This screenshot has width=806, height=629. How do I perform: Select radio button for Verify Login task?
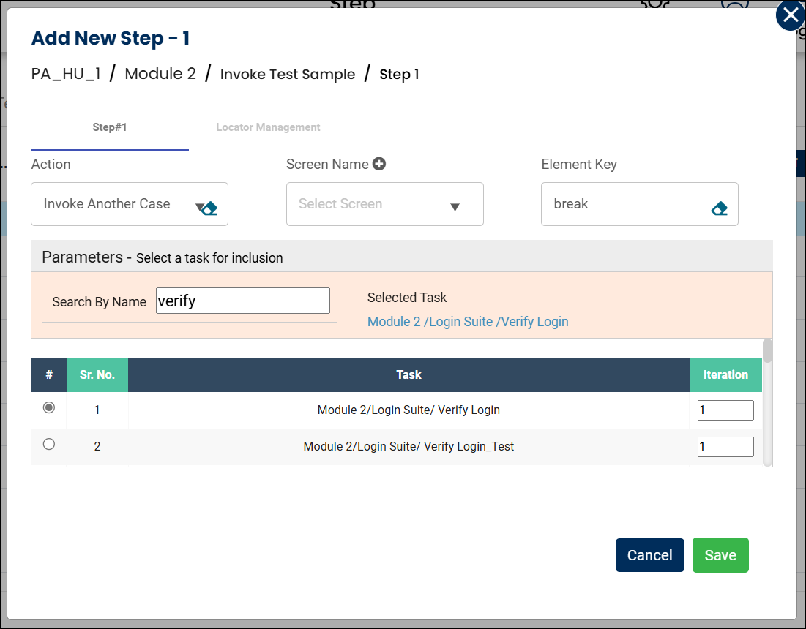point(49,408)
